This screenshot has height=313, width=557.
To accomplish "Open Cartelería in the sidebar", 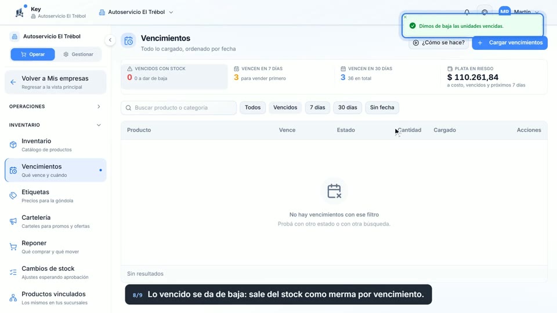I will (56, 221).
